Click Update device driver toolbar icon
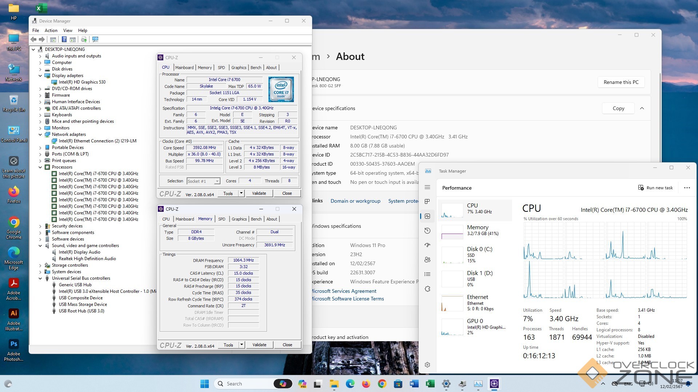This screenshot has width=698, height=392. 84,39
